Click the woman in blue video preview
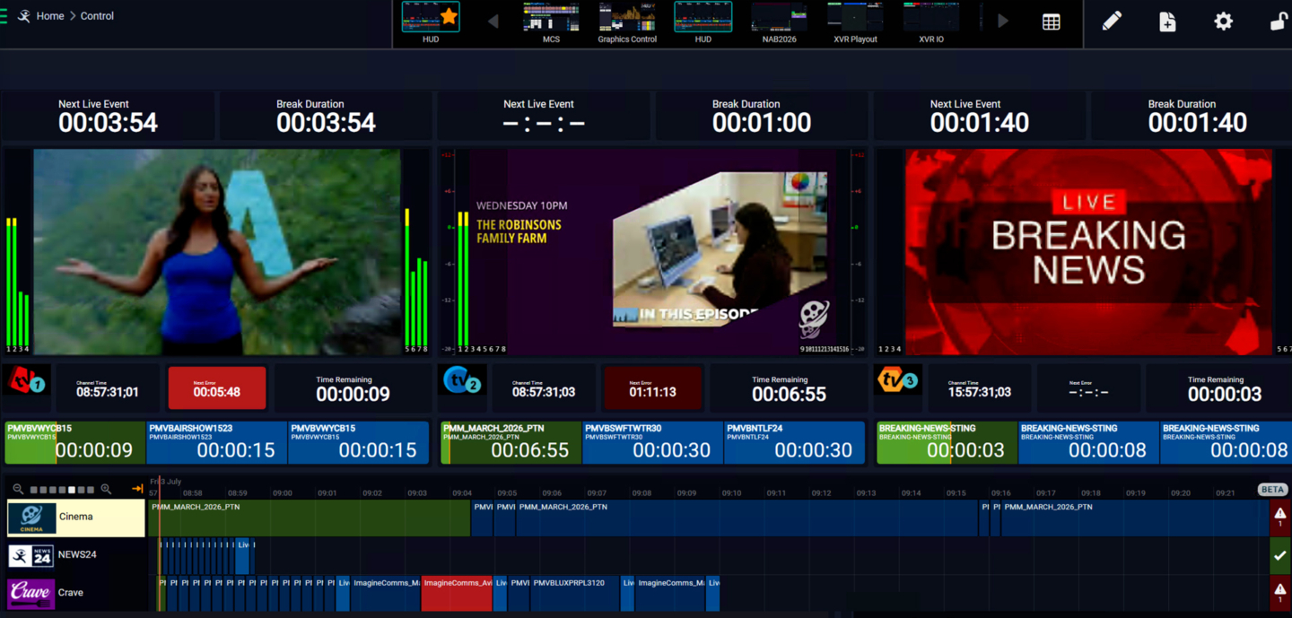Image resolution: width=1292 pixels, height=618 pixels. (x=217, y=251)
